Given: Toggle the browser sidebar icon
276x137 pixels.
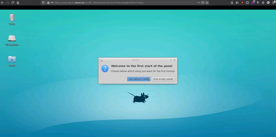Looking at the screenshot, I should coord(247,3).
